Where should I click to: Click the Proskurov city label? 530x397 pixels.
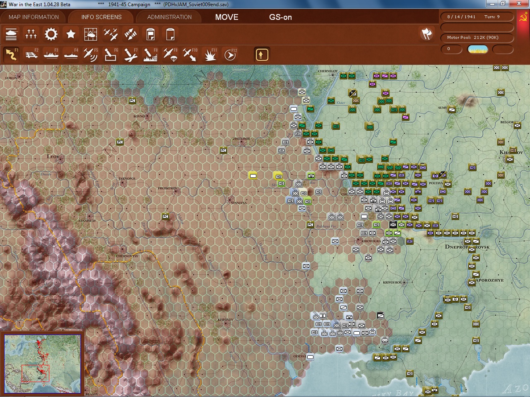click(x=167, y=189)
